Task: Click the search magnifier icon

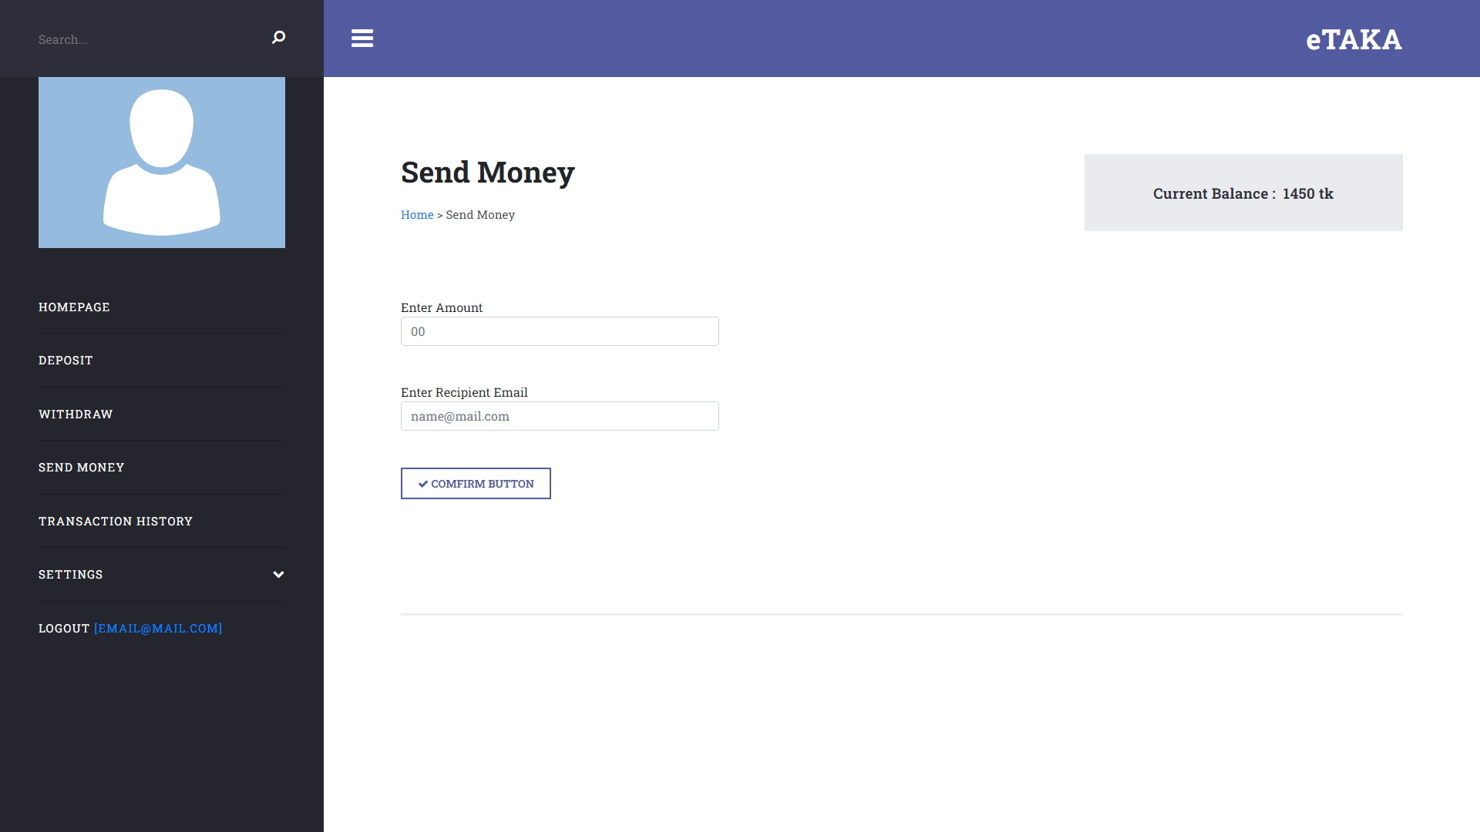Action: (278, 38)
